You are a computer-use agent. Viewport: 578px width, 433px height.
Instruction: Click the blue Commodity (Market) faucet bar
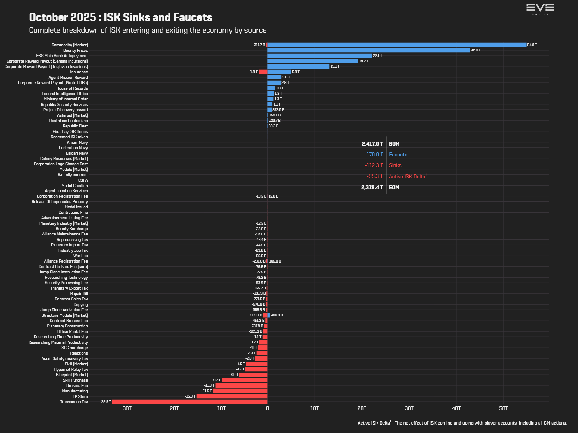click(397, 45)
